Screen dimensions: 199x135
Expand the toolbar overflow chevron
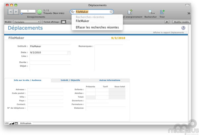pos(189,13)
